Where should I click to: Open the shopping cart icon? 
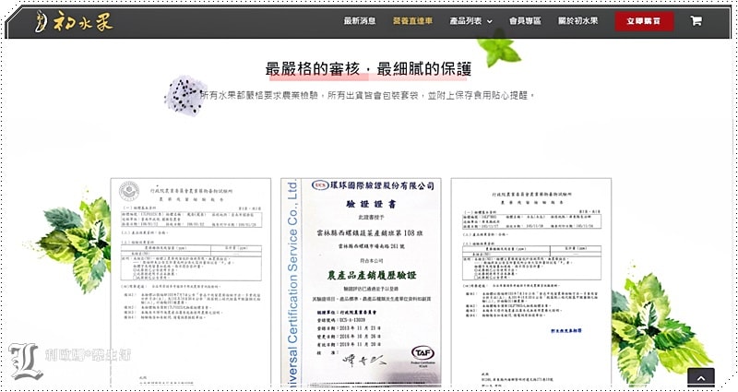[696, 20]
